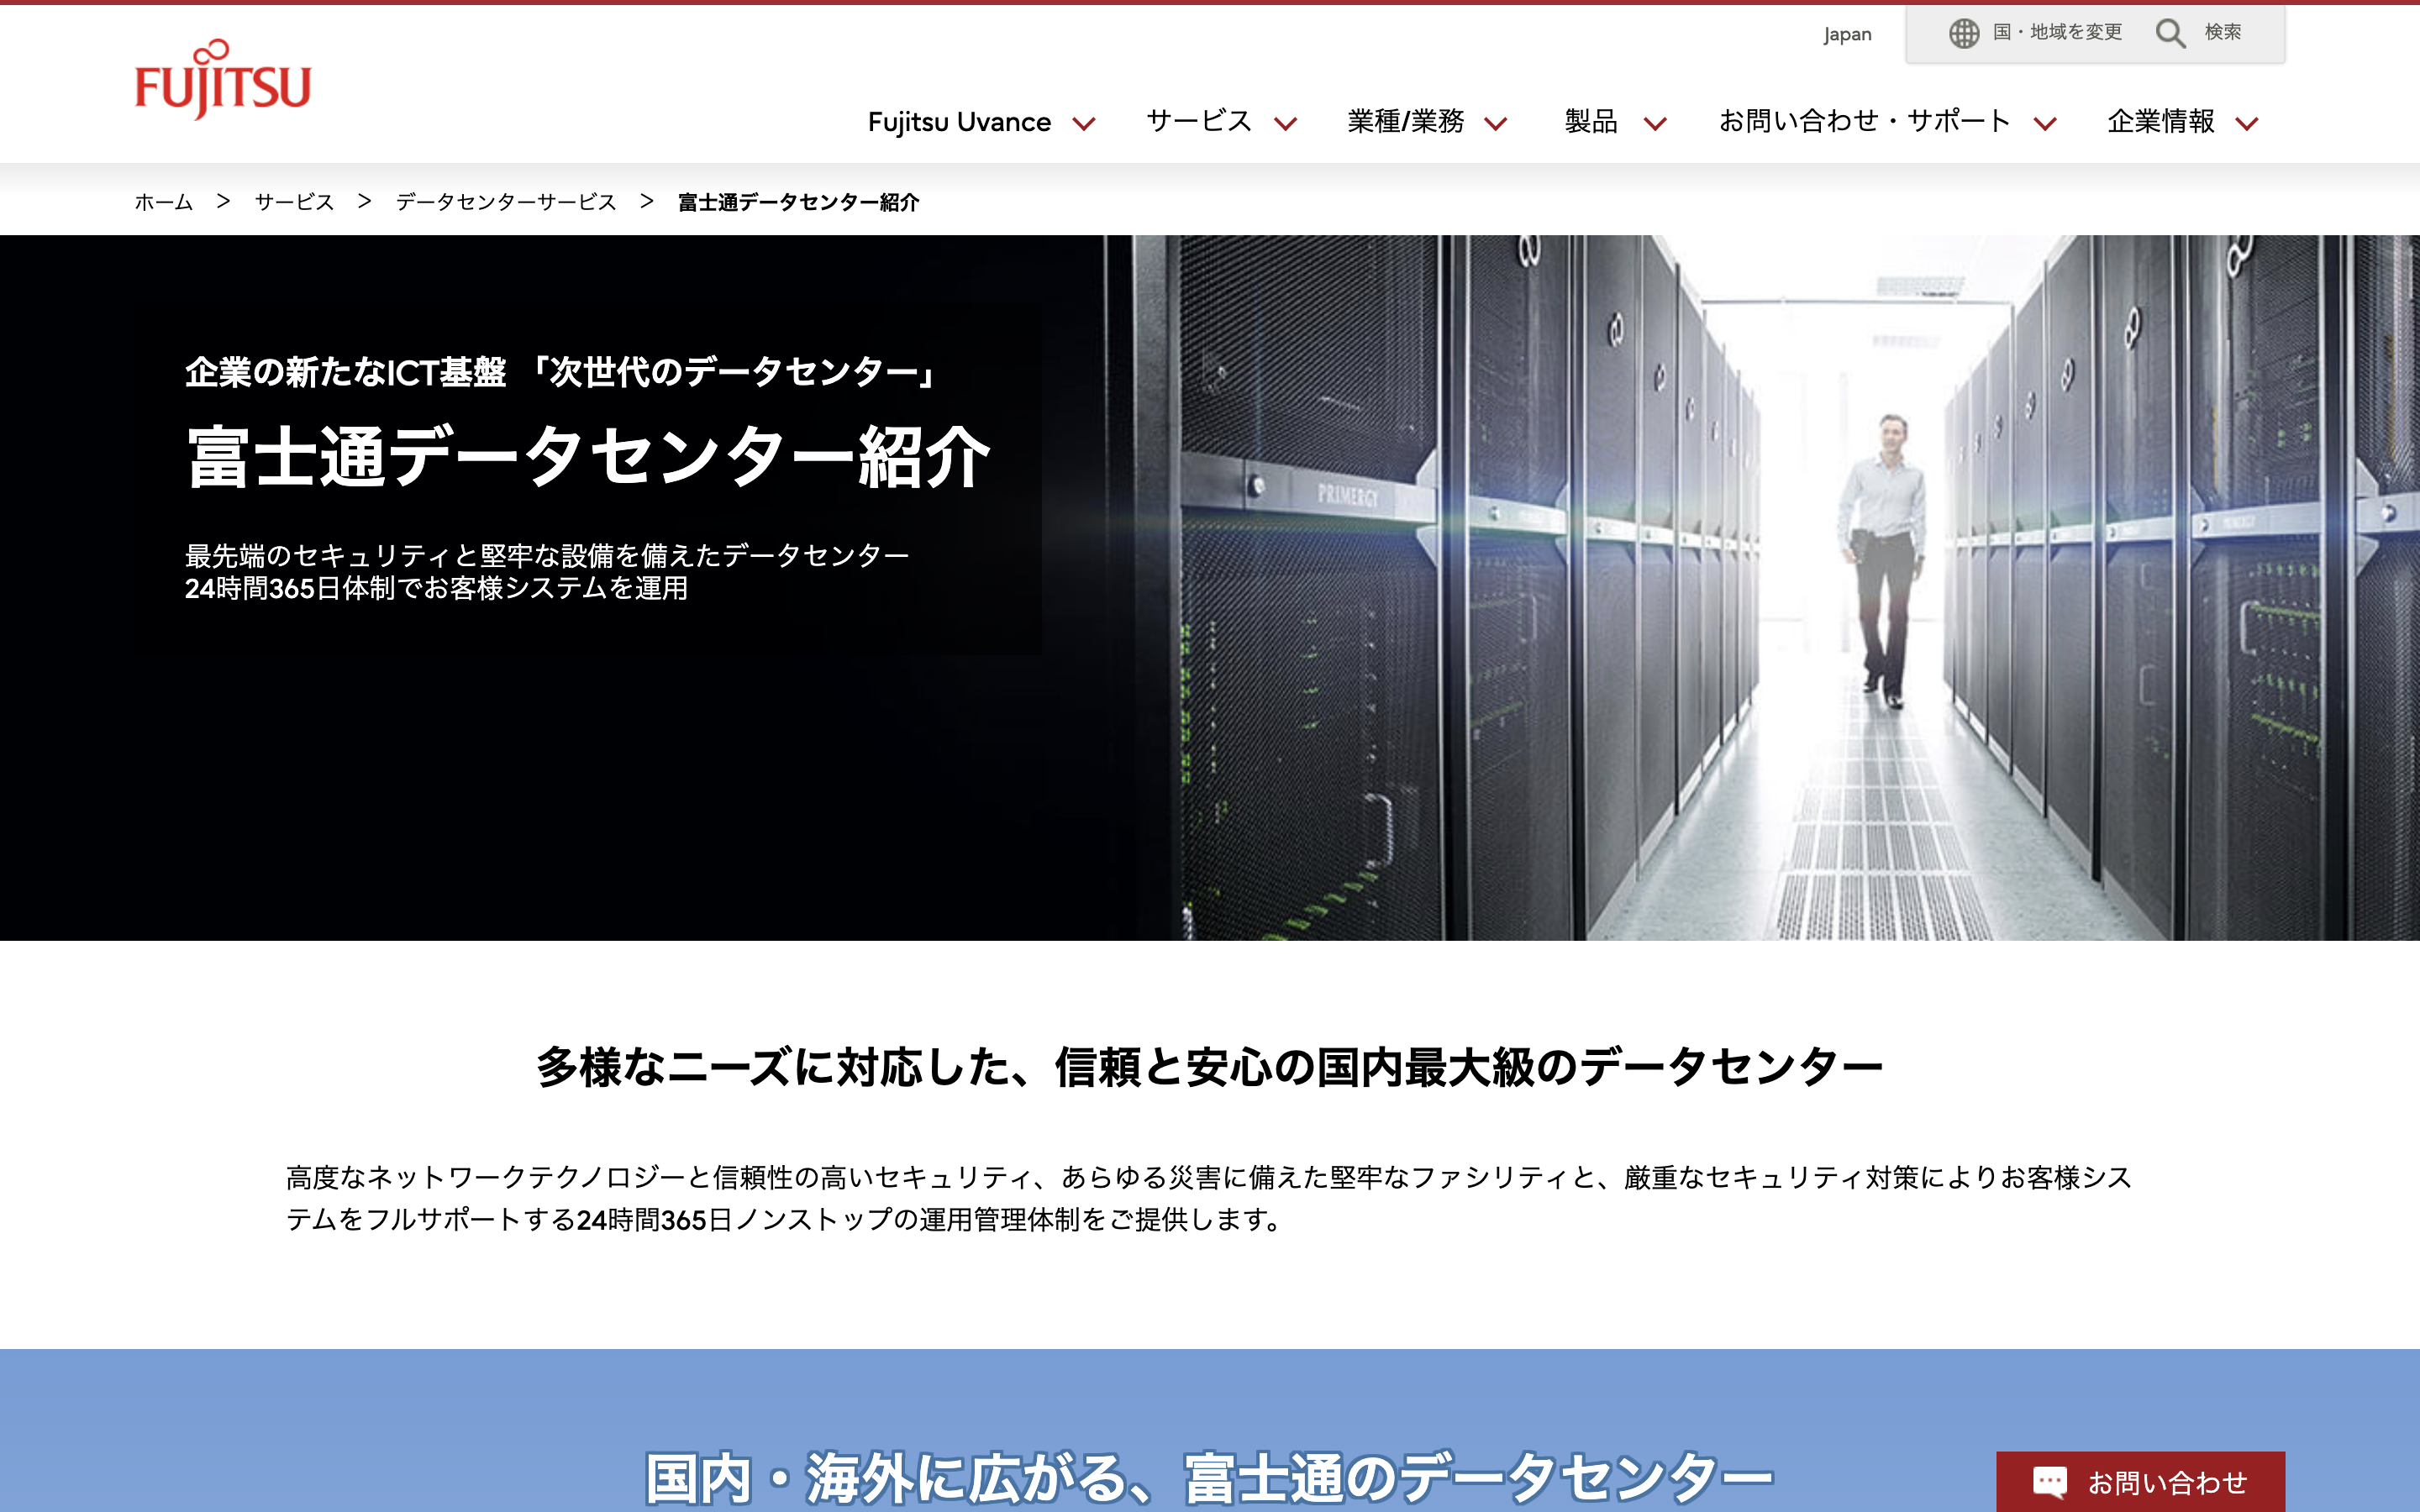Click the magnifying glass search icon
This screenshot has width=2420, height=1512.
coord(2169,33)
